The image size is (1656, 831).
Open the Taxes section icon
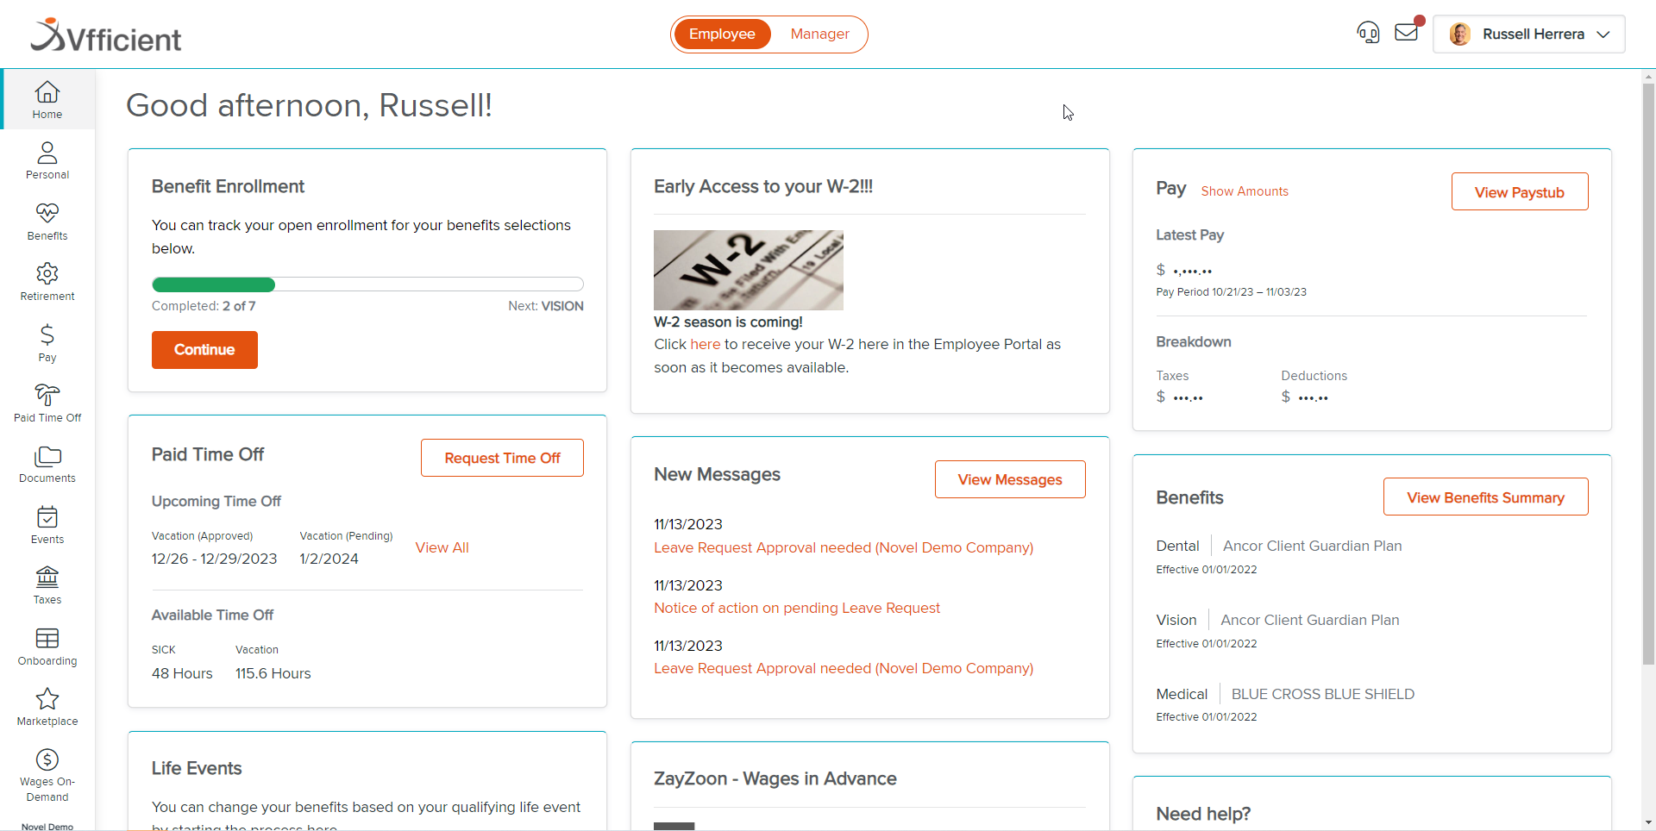pyautogui.click(x=47, y=583)
